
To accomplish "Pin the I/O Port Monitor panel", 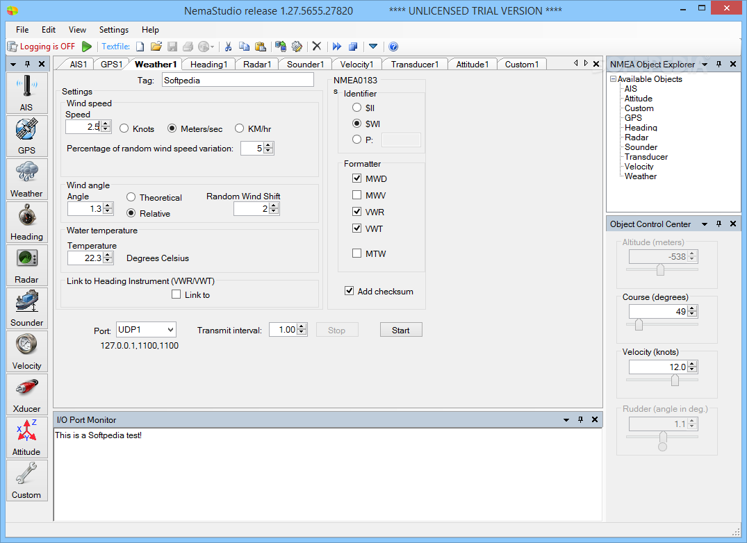I will 580,419.
